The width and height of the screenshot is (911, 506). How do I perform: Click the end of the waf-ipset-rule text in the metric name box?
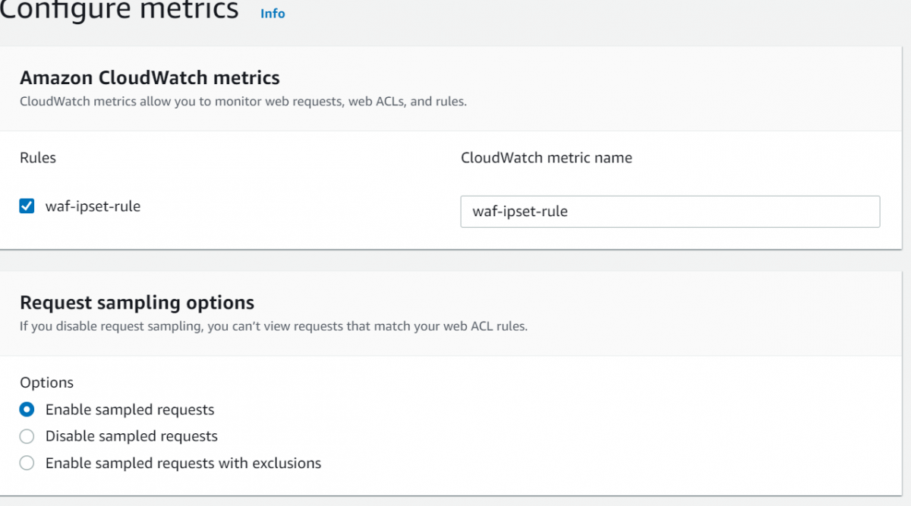point(569,212)
